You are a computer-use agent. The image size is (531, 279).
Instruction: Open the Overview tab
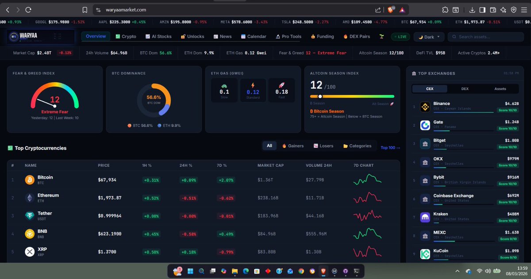[96, 36]
